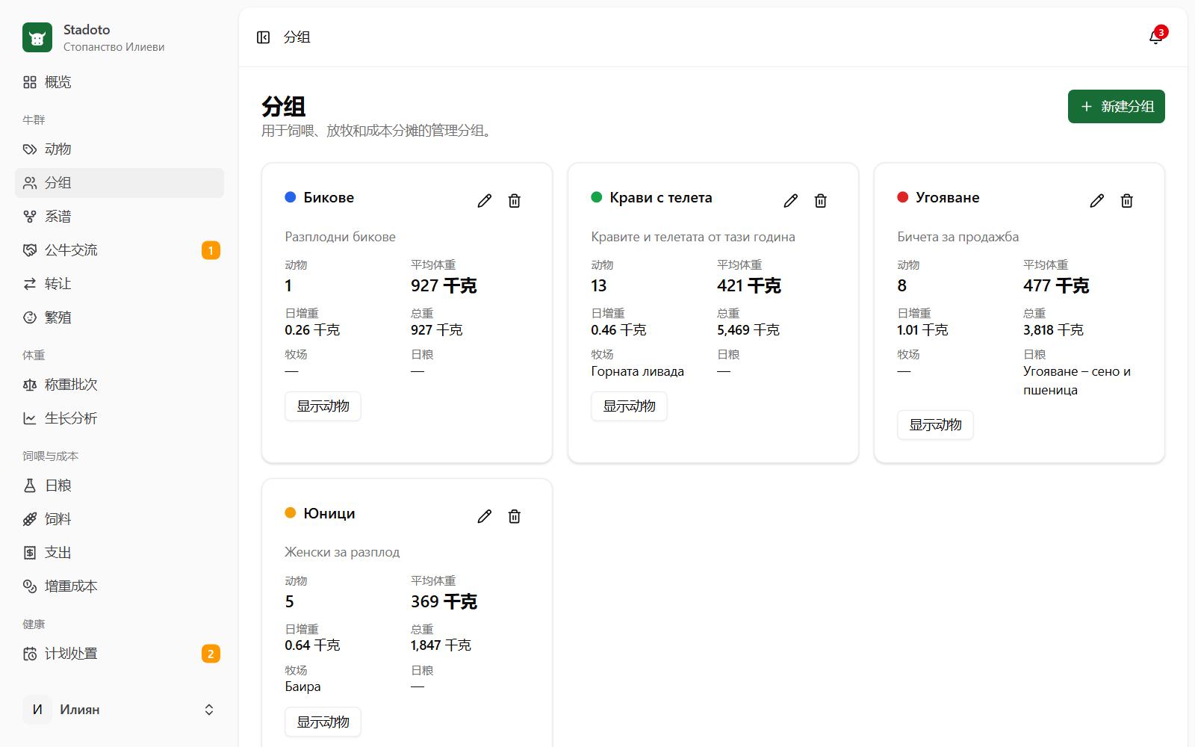Viewport: 1195px width, 747px height.
Task: Edit the Крави с телета group
Action: (791, 200)
